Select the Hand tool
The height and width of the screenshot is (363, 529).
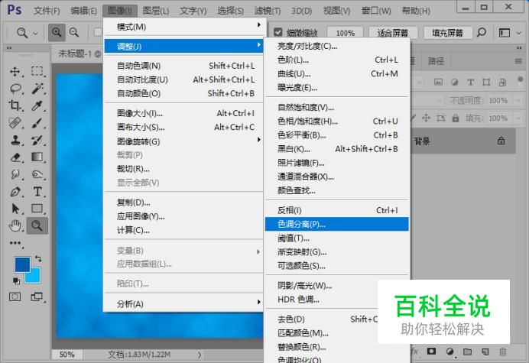click(15, 225)
